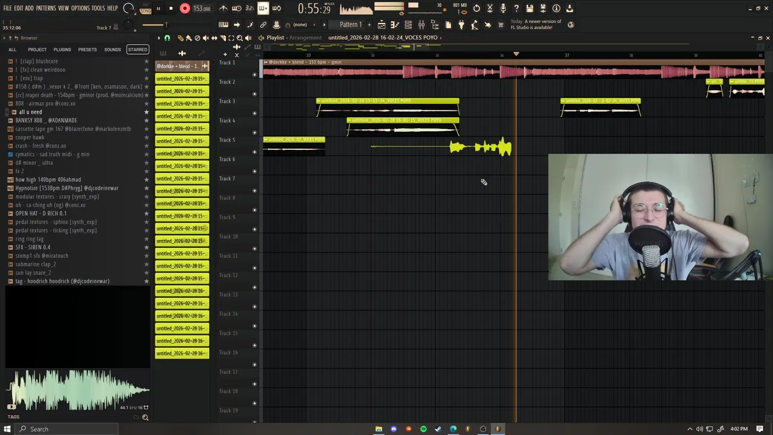Toggle overdub recording mode
This screenshot has width=773, height=435.
click(263, 8)
